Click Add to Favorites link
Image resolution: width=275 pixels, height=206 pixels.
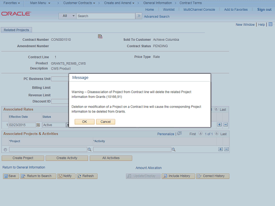point(236,9)
